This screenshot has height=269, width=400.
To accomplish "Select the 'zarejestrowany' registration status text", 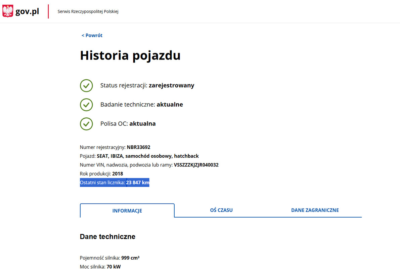I will (x=171, y=85).
